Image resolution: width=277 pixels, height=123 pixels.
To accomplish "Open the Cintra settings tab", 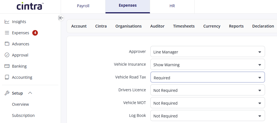I will tap(101, 26).
